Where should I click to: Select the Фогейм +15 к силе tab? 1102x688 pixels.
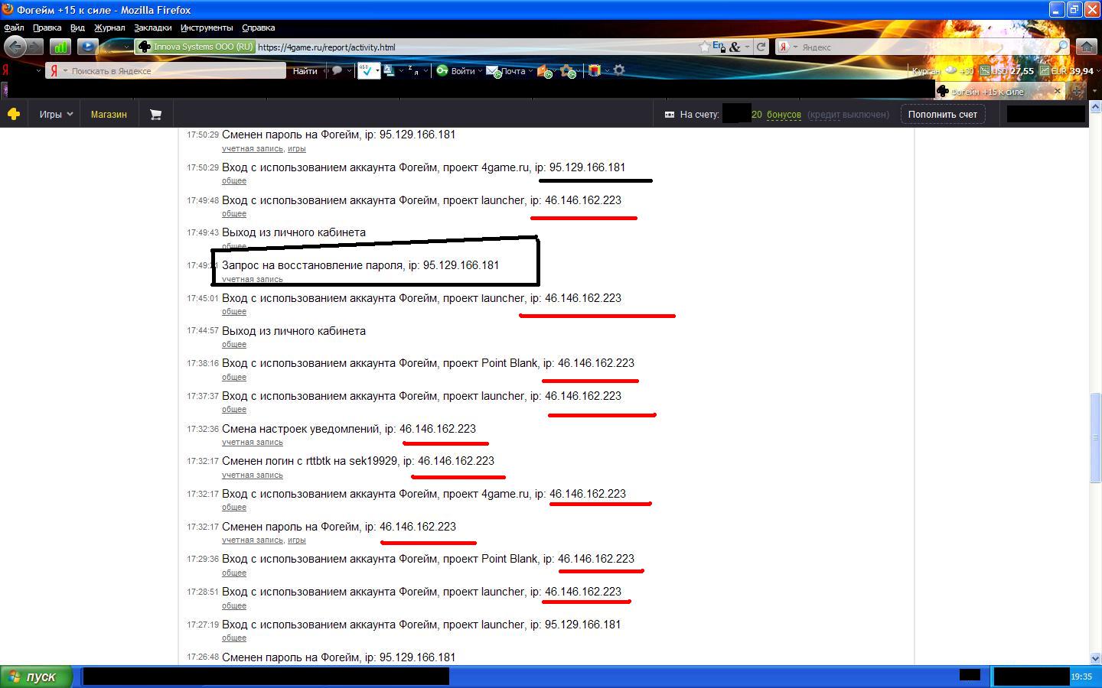tap(995, 91)
